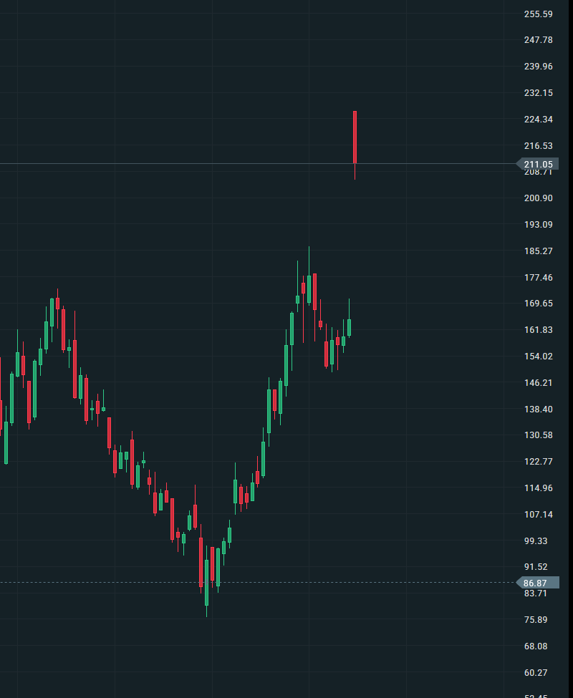Select the isolated tall red candle near 224
Screen dimensions: 573x698
coord(355,136)
